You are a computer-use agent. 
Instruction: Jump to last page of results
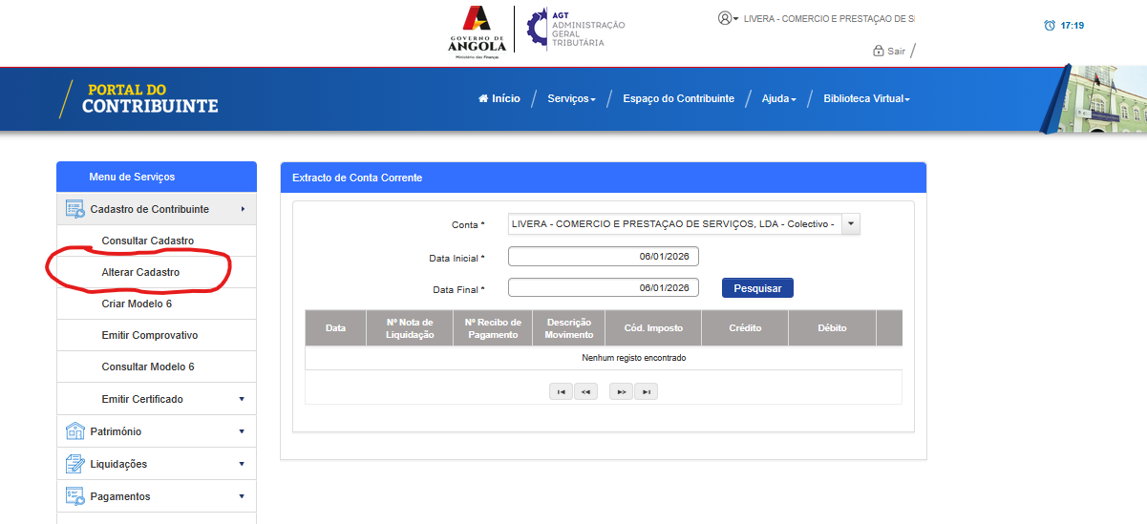(x=646, y=391)
